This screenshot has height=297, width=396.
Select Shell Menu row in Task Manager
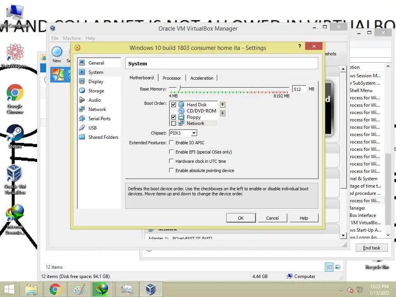coord(365,90)
